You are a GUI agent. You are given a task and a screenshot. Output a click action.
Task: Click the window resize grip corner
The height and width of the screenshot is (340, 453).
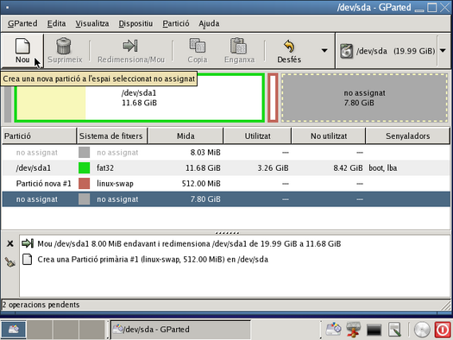click(x=446, y=305)
